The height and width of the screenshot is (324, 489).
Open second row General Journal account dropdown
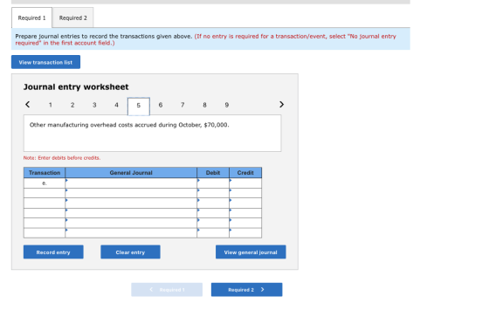131,193
